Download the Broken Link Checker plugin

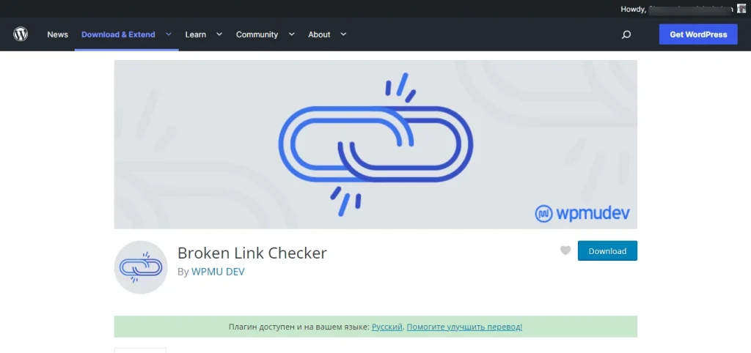pos(607,250)
